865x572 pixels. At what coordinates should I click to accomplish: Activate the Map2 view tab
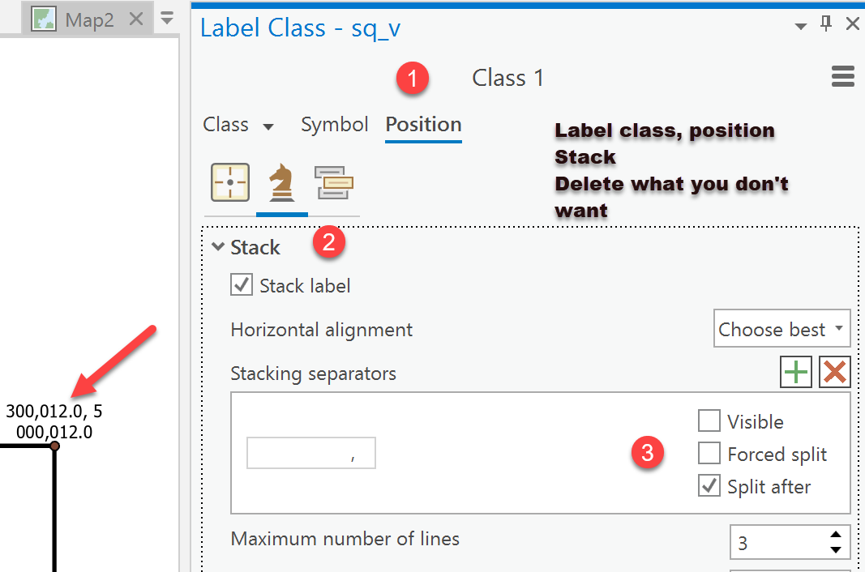(89, 20)
